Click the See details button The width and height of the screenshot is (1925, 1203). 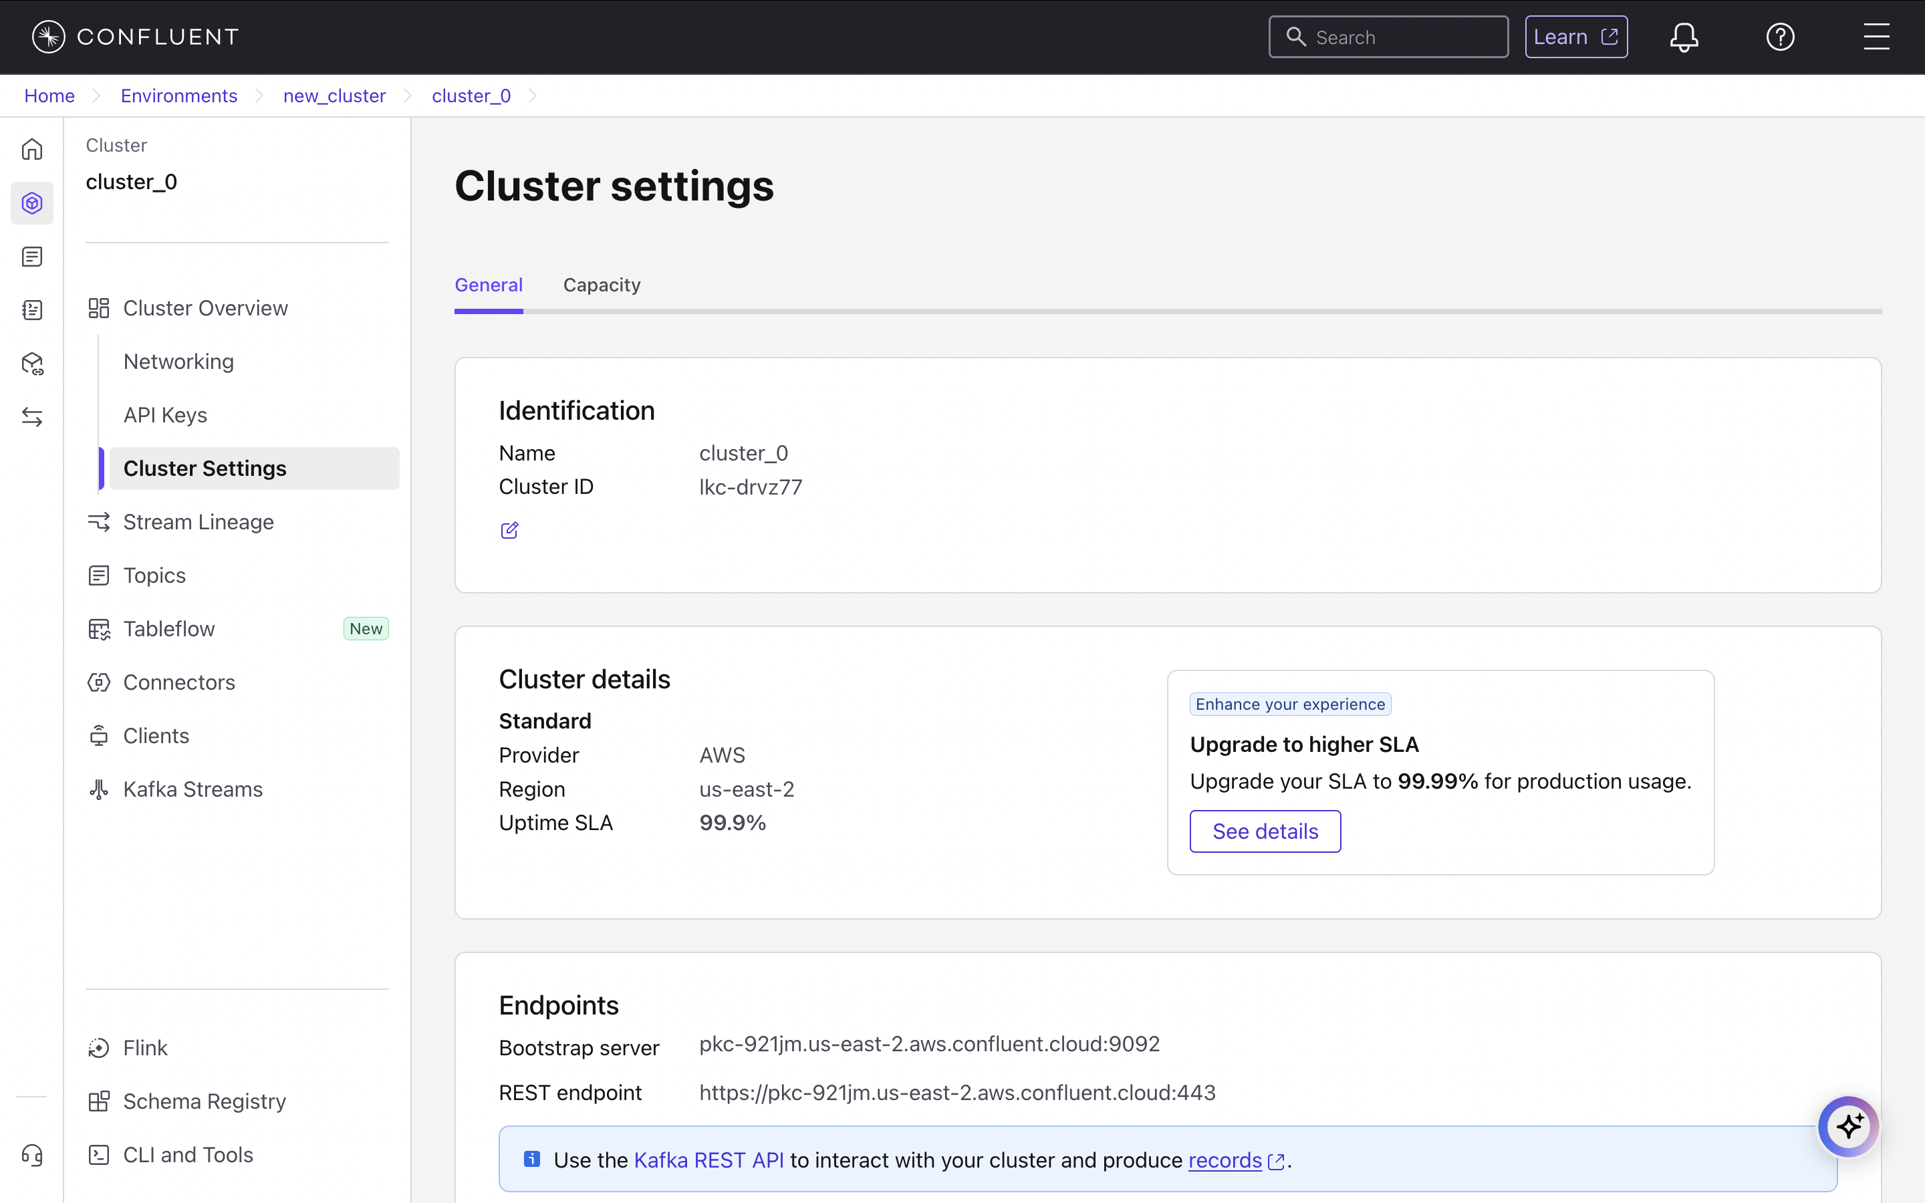click(x=1265, y=831)
